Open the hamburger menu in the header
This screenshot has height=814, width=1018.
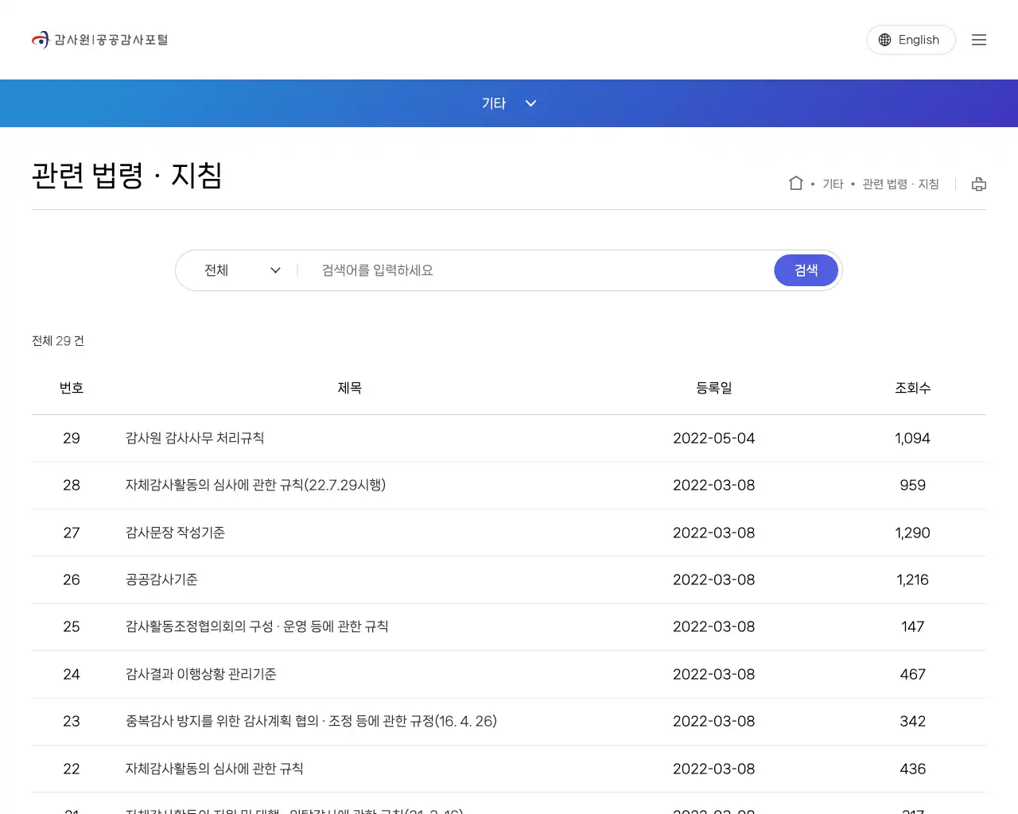click(x=979, y=40)
